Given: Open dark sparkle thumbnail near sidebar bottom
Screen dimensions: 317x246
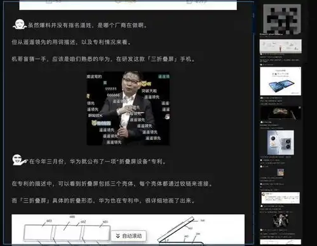Looking at the screenshot, I should point(281,221).
